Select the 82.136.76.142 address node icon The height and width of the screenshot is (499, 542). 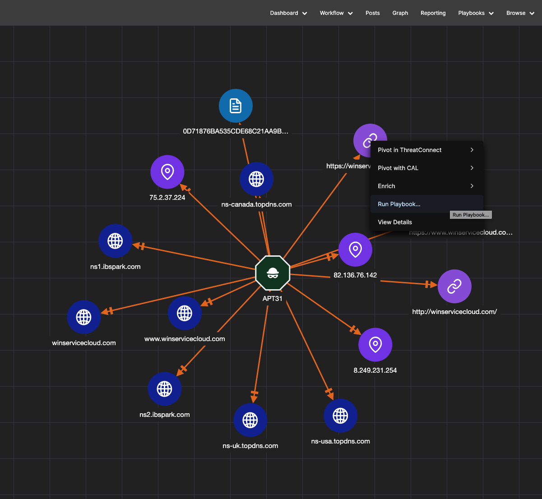tap(355, 249)
